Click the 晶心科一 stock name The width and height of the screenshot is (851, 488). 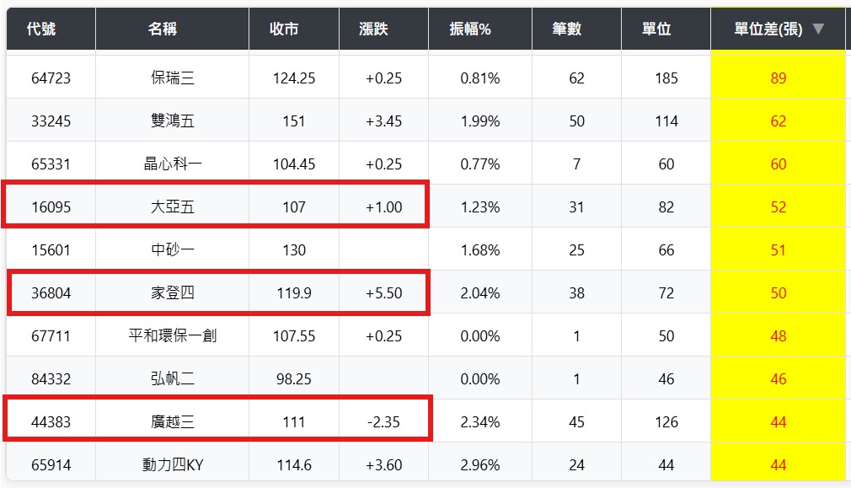point(172,164)
